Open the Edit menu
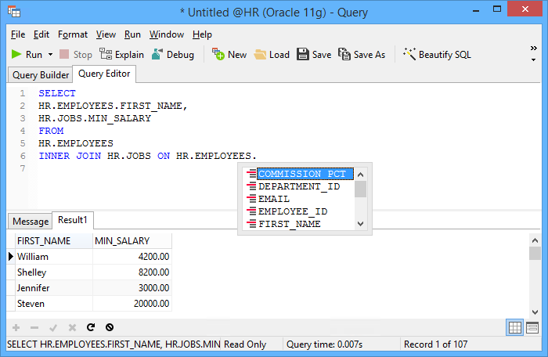 [41, 34]
